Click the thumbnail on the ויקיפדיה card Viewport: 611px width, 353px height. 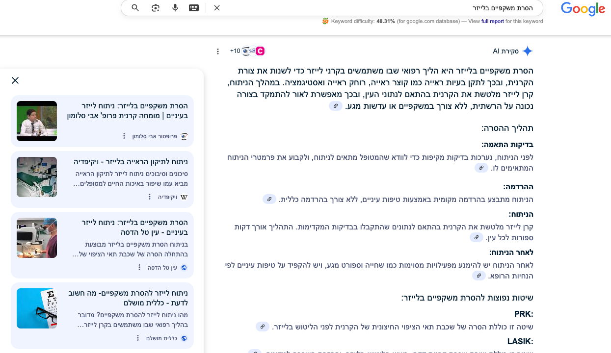37,177
